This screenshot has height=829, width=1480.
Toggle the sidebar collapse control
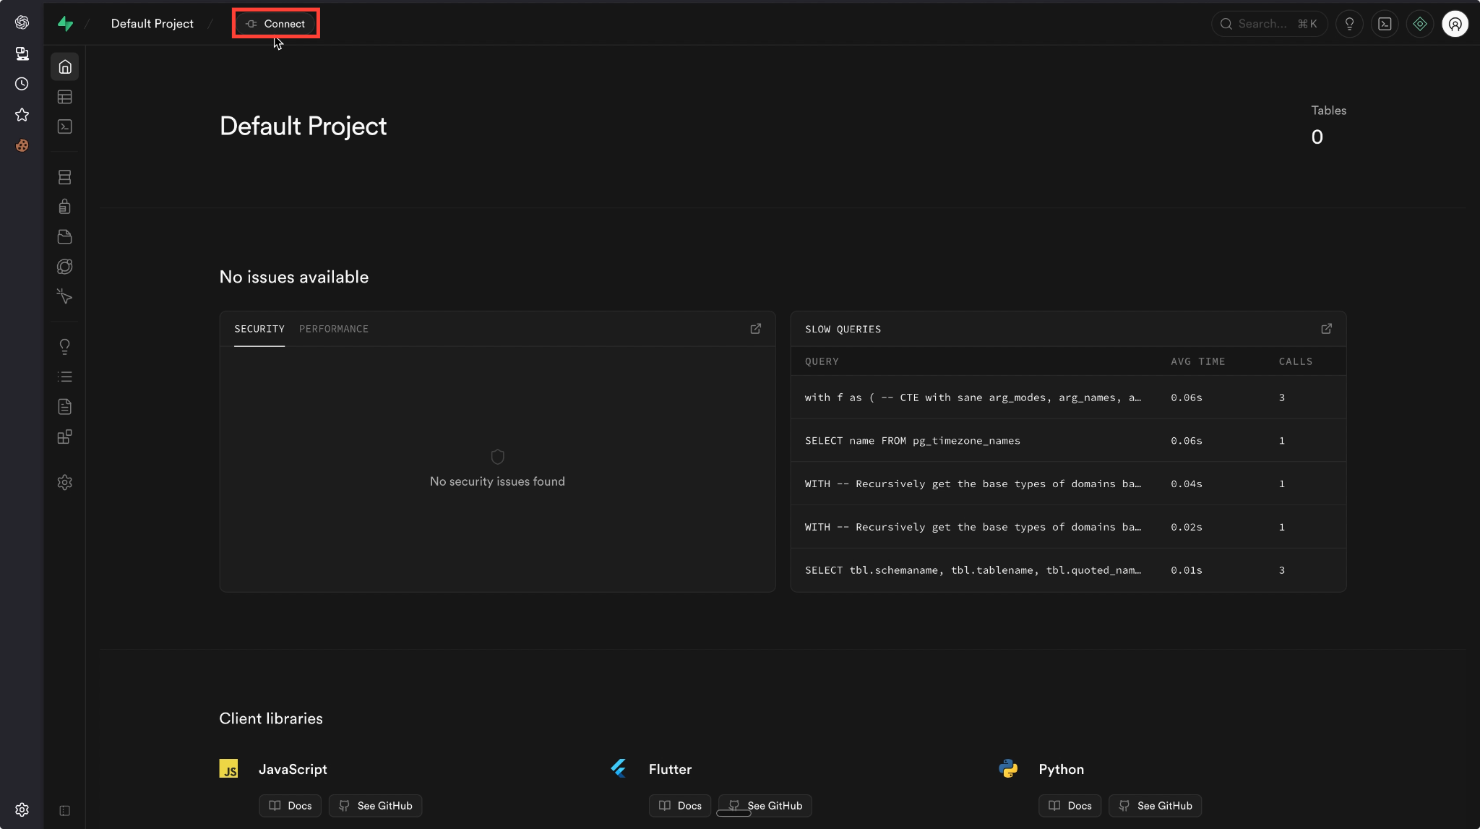[x=65, y=811]
